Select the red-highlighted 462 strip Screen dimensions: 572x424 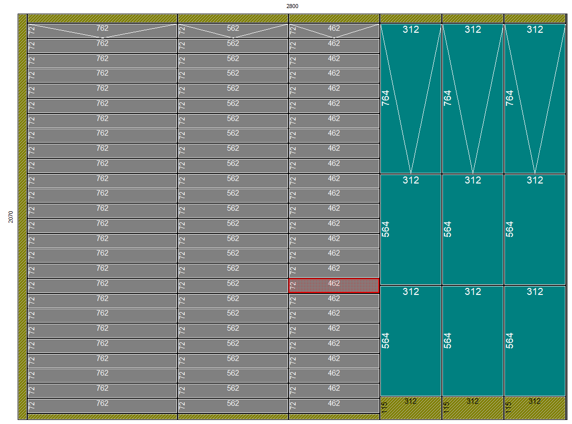(333, 286)
